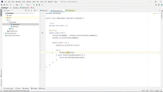Screen dimensions: 163x92
Task: Close the MyRunnable.java tab
Action: coord(63,10)
